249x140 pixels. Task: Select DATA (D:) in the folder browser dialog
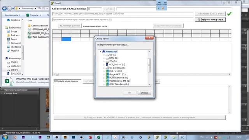coord(114,58)
